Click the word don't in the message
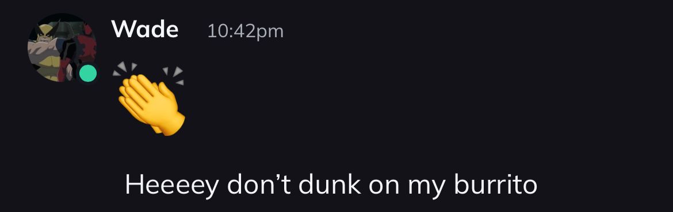This screenshot has width=673, height=212. tap(259, 184)
